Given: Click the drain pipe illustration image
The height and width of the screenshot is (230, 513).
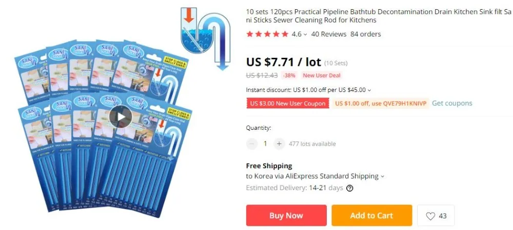Looking at the screenshot, I should (x=206, y=38).
